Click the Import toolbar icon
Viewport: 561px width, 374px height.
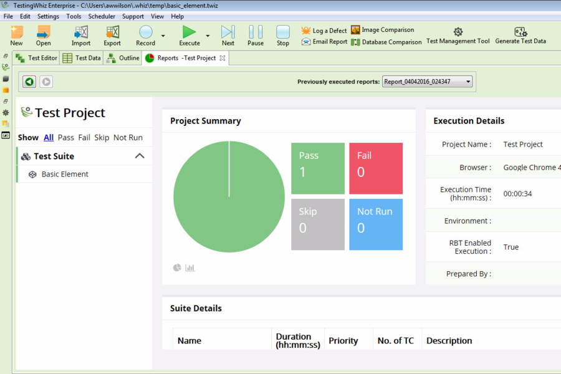pyautogui.click(x=81, y=32)
